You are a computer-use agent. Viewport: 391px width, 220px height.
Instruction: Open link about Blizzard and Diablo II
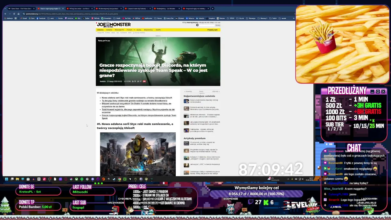tap(136, 105)
